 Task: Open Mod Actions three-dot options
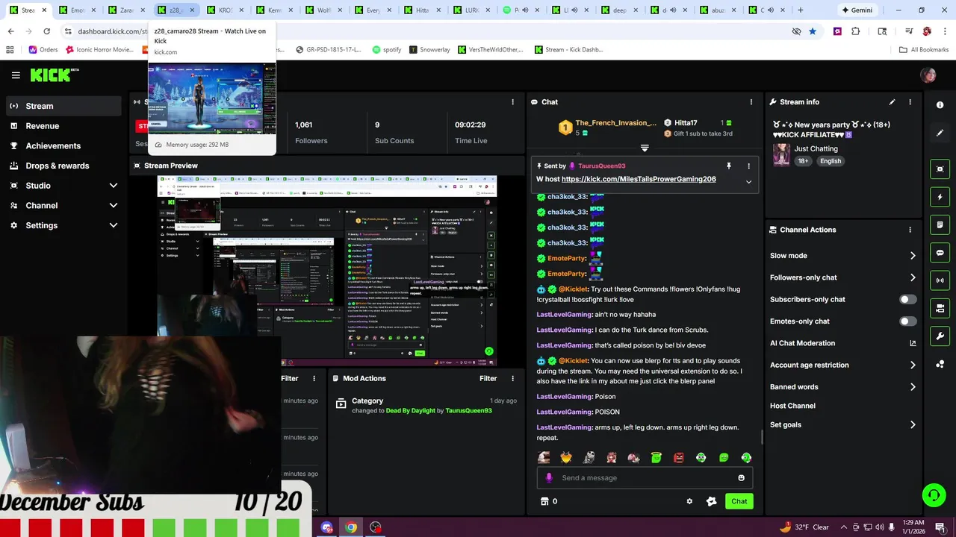pos(513,379)
